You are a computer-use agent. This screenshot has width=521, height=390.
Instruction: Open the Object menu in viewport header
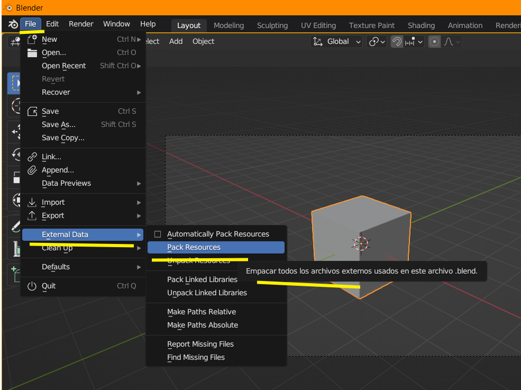(203, 42)
